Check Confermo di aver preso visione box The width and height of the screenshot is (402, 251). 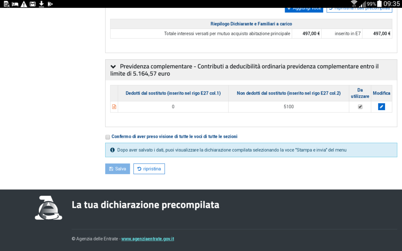tap(108, 137)
